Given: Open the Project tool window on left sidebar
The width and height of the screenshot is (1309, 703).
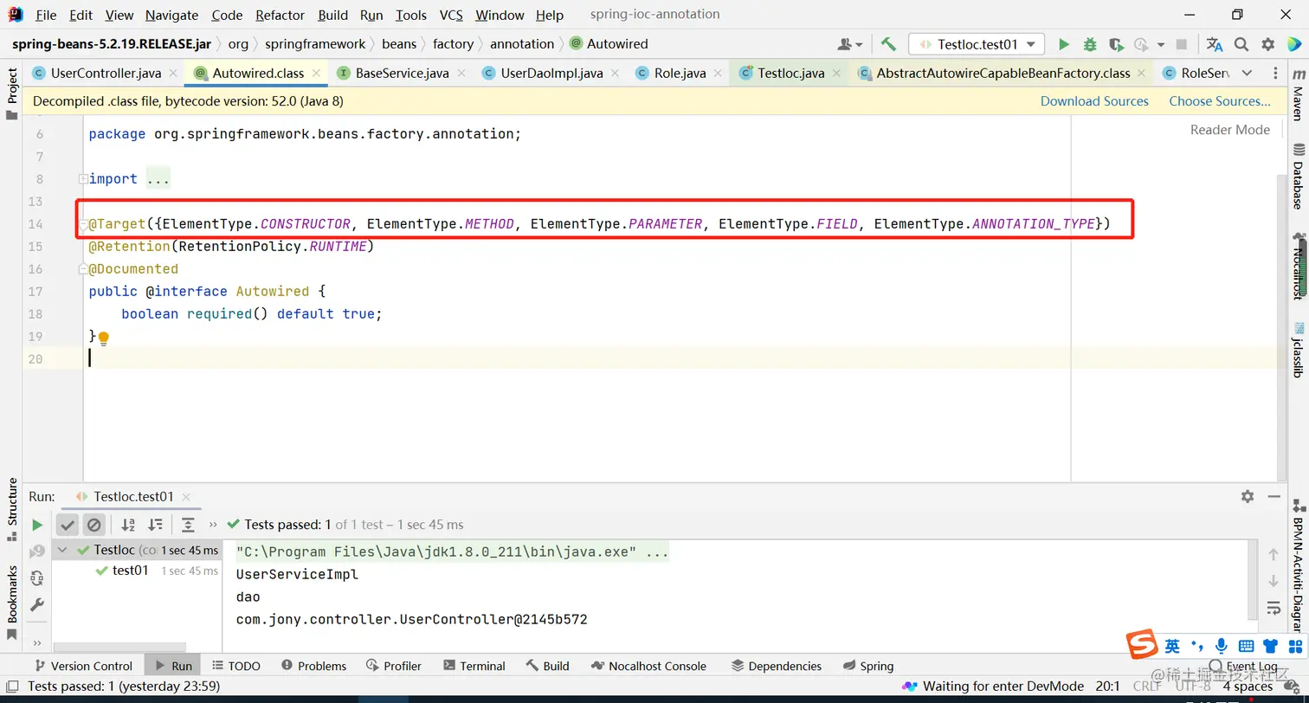Looking at the screenshot, I should (12, 94).
